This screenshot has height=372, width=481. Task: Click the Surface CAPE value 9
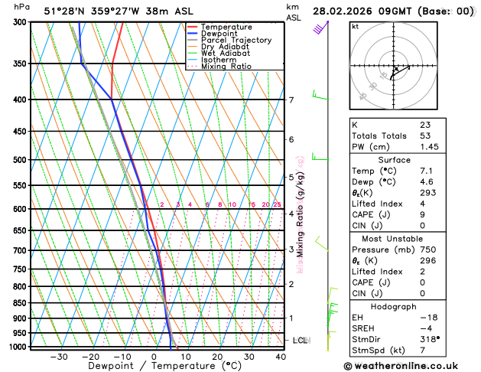point(423,214)
